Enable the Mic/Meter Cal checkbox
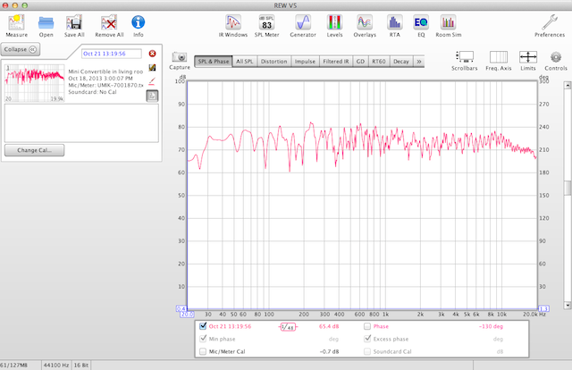The width and height of the screenshot is (572, 370). coord(202,352)
